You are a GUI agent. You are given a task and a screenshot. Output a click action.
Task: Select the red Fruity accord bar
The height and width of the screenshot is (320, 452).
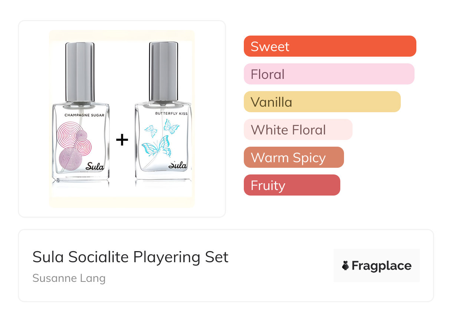(x=292, y=185)
